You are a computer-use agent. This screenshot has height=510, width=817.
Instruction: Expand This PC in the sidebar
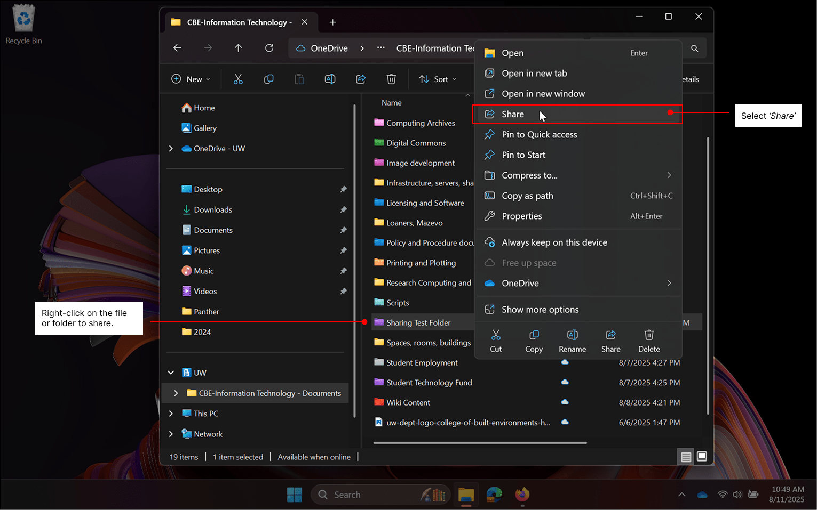[x=171, y=413]
